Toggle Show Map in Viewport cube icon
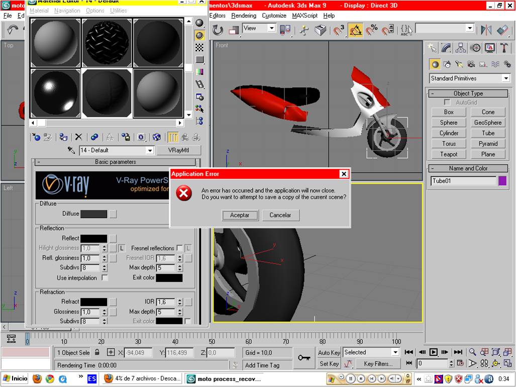Image resolution: width=516 pixels, height=387 pixels. tap(157, 137)
